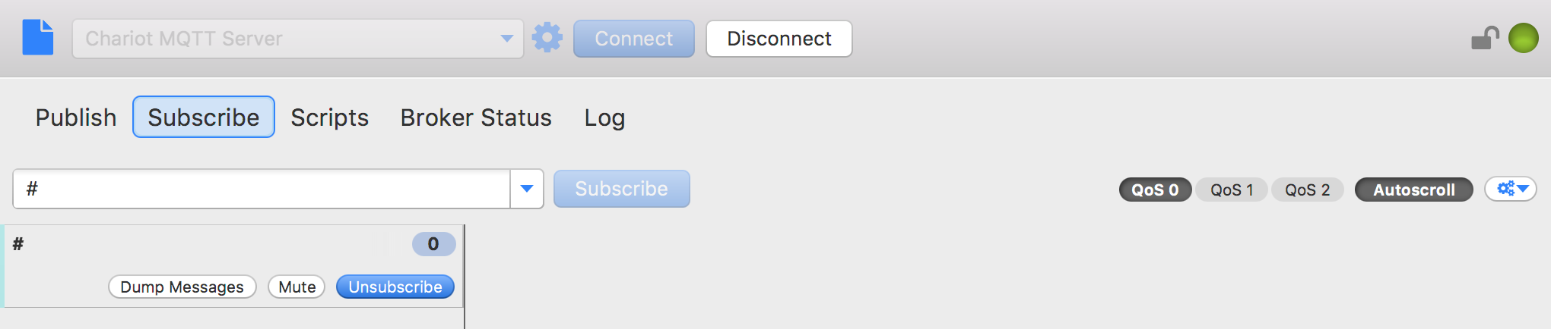Switch to the Publish tab
This screenshot has width=1551, height=329.
click(76, 117)
